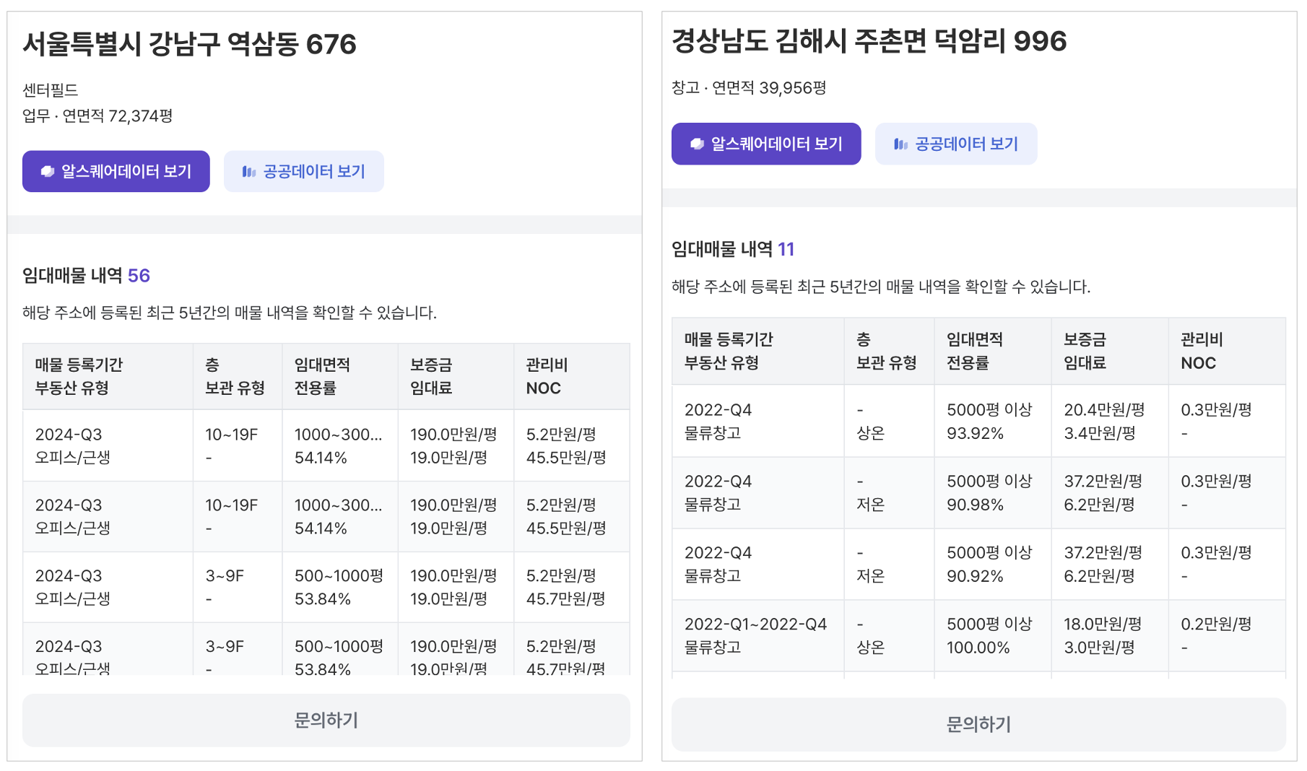Click the public data chart icon for Gimhae warehouse
The width and height of the screenshot is (1307, 771).
(900, 144)
